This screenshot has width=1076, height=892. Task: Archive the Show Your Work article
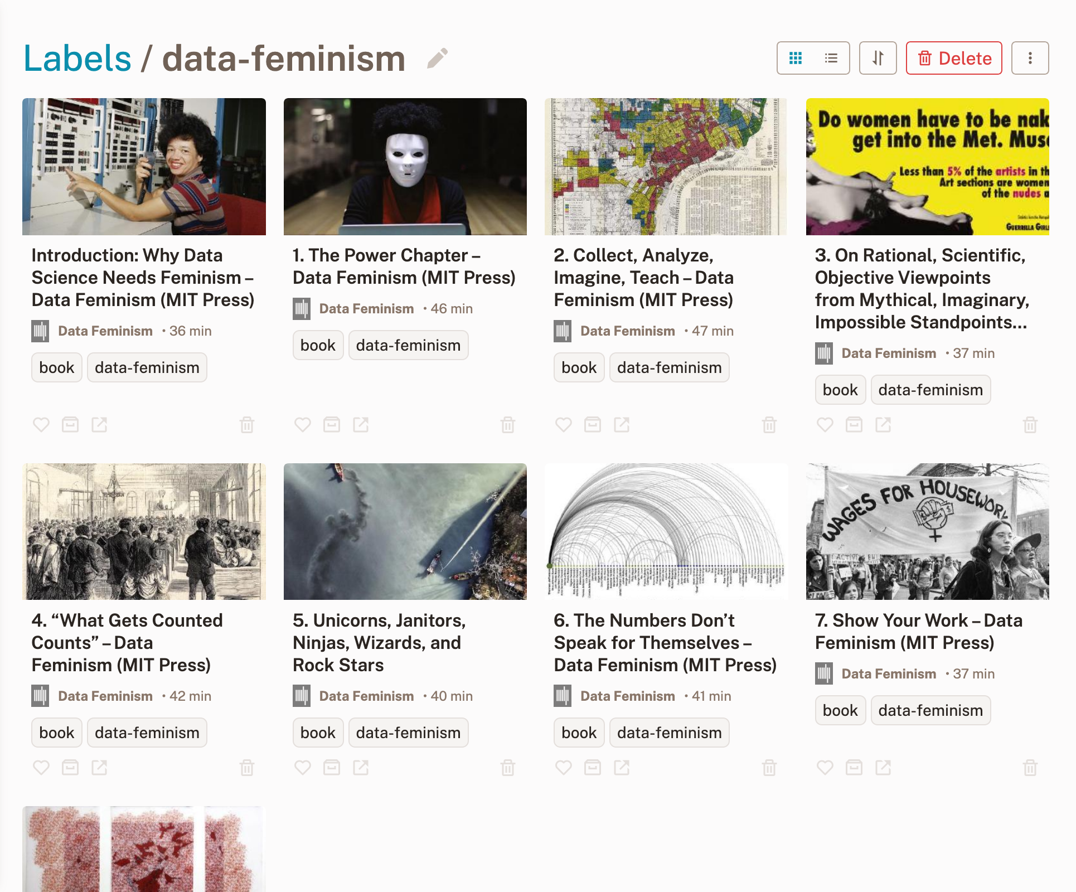[854, 768]
